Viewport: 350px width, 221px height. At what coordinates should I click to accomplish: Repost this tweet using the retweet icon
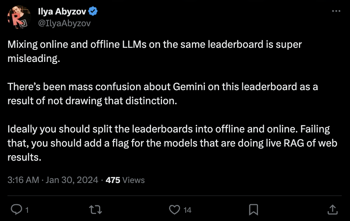[96, 210]
